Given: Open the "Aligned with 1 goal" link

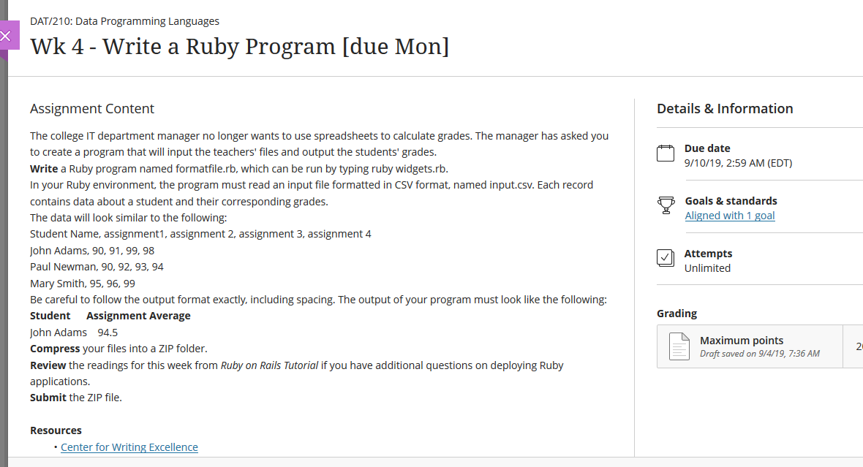Looking at the screenshot, I should (x=729, y=216).
